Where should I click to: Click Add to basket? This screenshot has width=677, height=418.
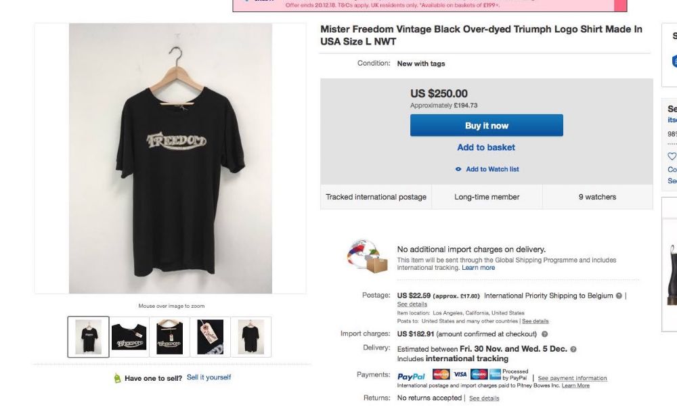click(486, 147)
